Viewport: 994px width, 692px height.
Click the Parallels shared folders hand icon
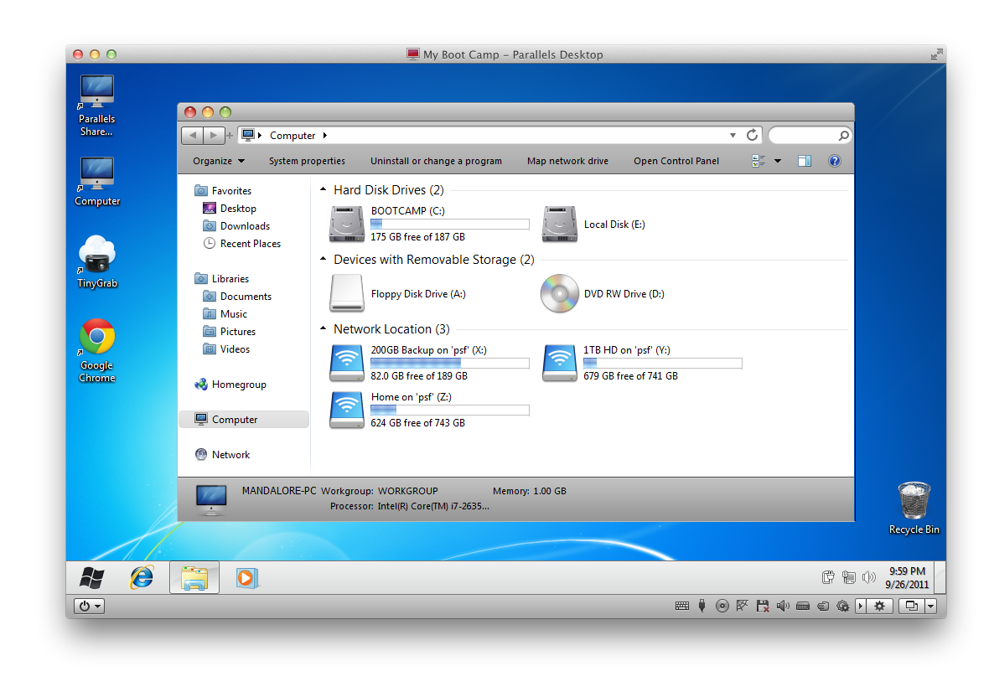pos(823,606)
